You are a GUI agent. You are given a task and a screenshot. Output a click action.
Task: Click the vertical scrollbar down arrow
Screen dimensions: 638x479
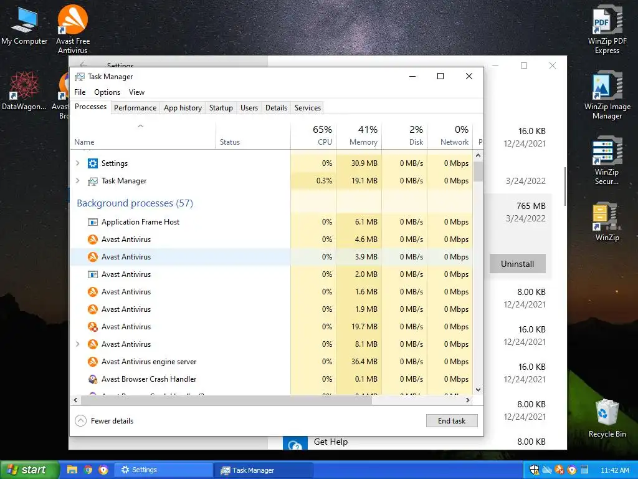[478, 390]
